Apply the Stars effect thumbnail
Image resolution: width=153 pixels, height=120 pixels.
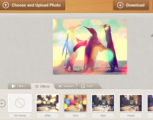(x=103, y=103)
